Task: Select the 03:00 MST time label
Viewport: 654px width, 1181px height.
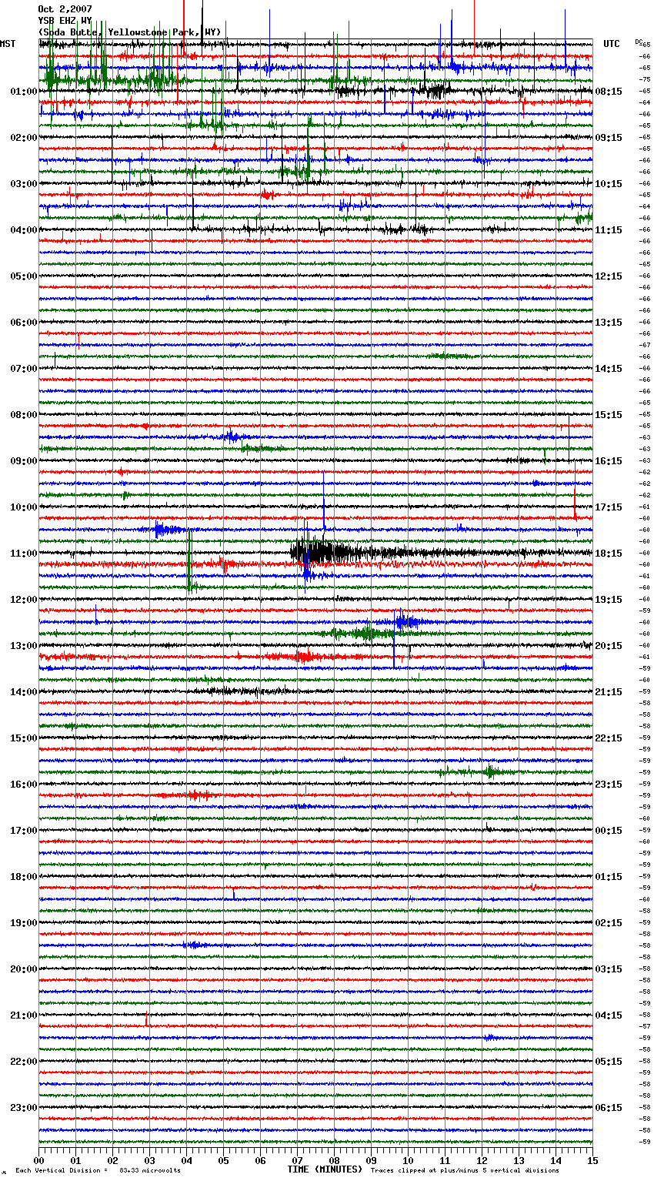Action: [x=24, y=184]
